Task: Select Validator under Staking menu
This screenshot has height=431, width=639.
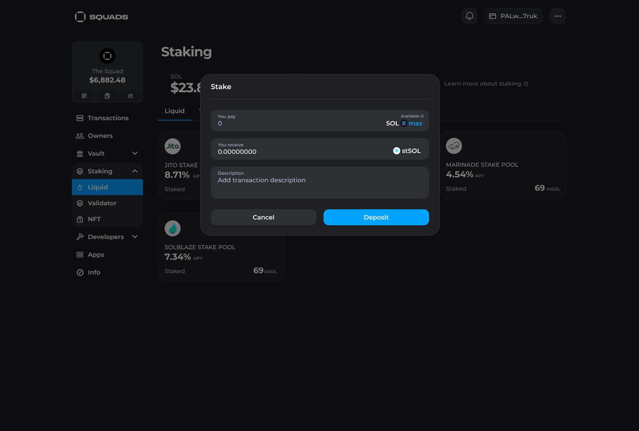Action: coord(102,203)
